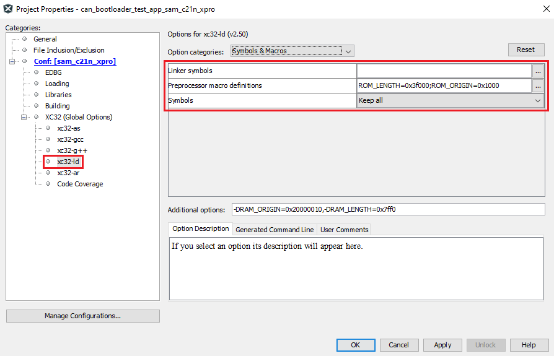554x356 pixels.
Task: Open Preprocessor macro definitions ellipsis button
Action: (538, 85)
